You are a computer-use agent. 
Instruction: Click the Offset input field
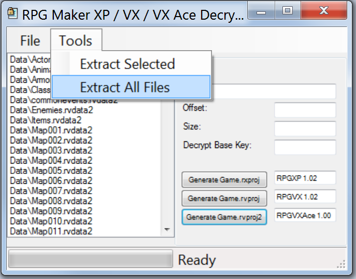(x=305, y=110)
